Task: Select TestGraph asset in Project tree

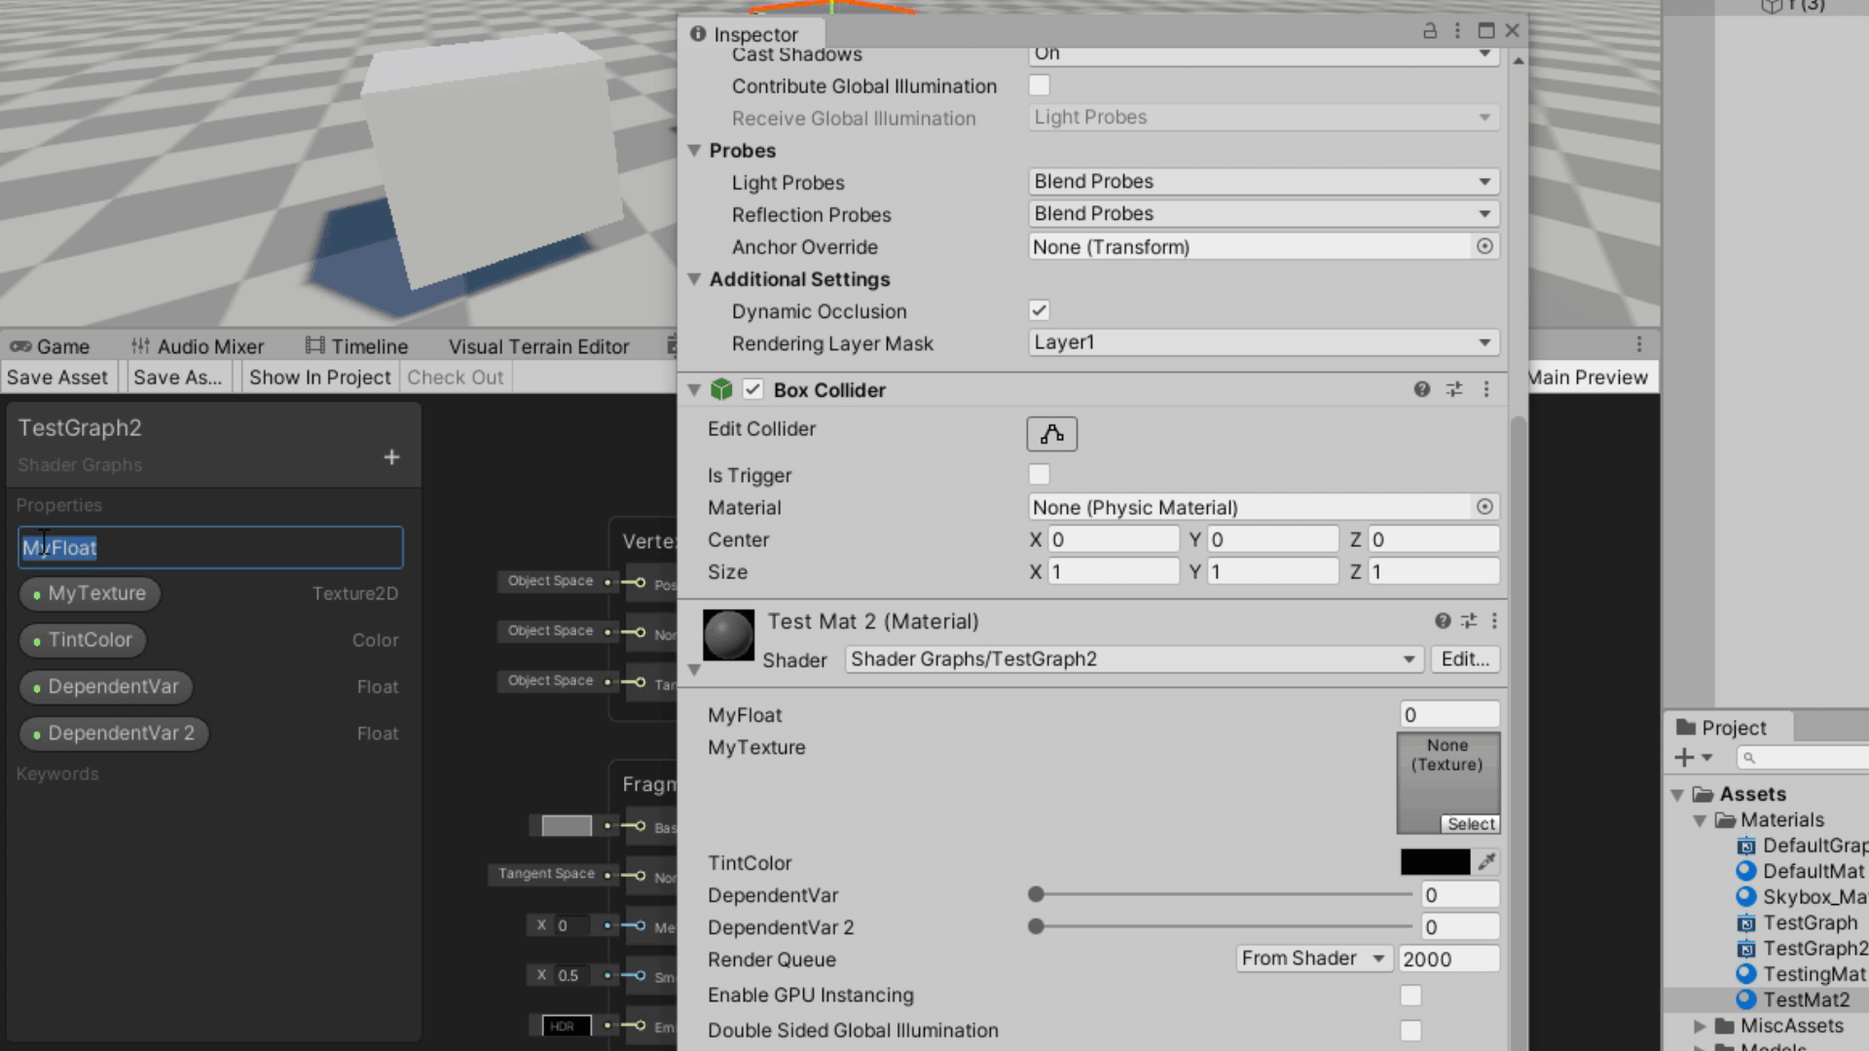Action: click(x=1810, y=923)
